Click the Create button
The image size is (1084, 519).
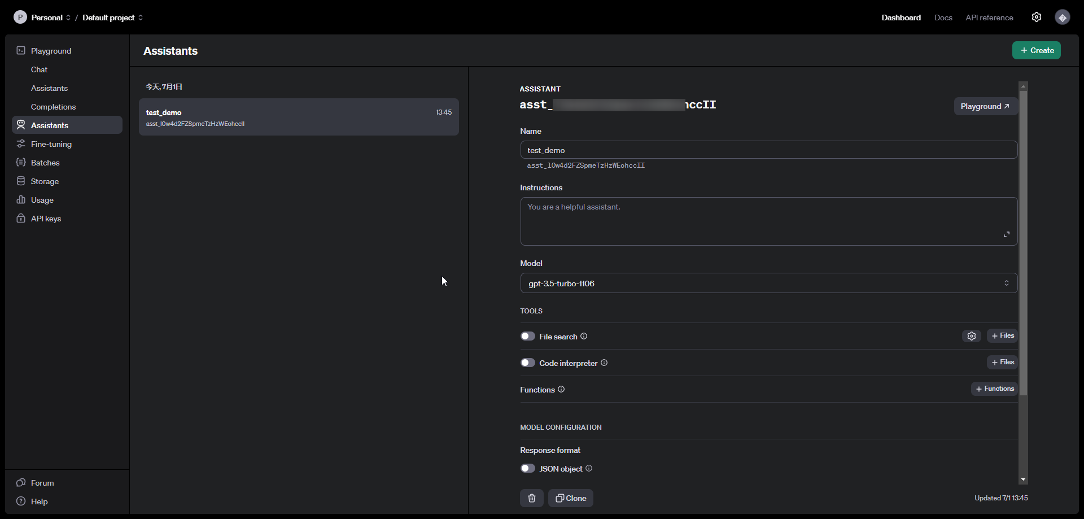coord(1037,50)
